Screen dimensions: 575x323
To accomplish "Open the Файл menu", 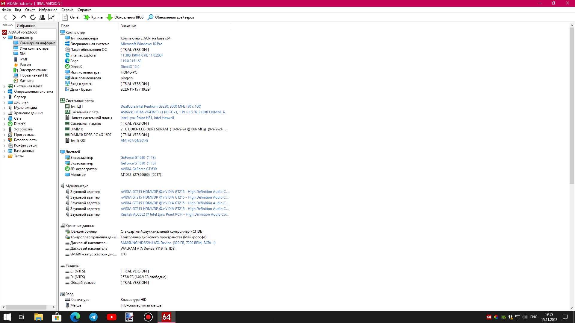I will (6, 10).
